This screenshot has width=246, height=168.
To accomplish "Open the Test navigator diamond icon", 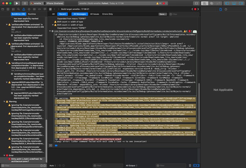I will pos(29,9).
